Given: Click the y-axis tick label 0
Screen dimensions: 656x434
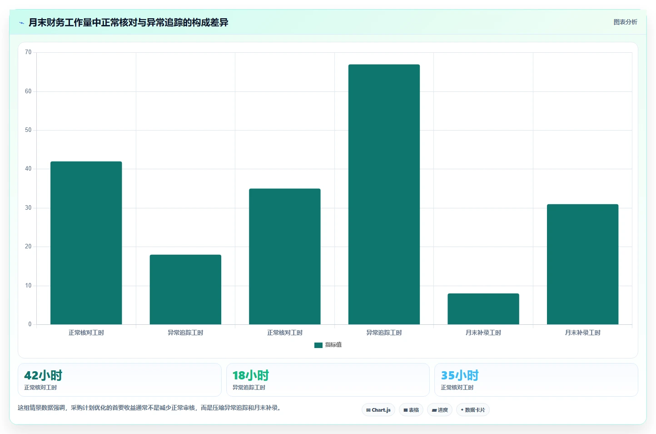Looking at the screenshot, I should (30, 324).
